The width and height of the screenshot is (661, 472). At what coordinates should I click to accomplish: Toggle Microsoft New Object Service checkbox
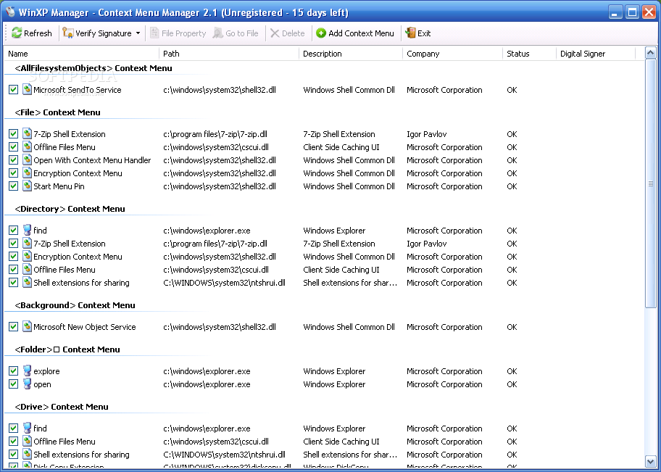point(14,327)
